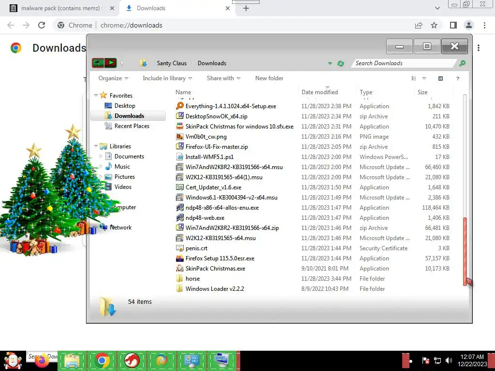Click the green back arrow in Explorer

click(98, 63)
